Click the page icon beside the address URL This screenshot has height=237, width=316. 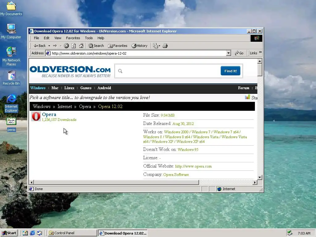[48, 53]
